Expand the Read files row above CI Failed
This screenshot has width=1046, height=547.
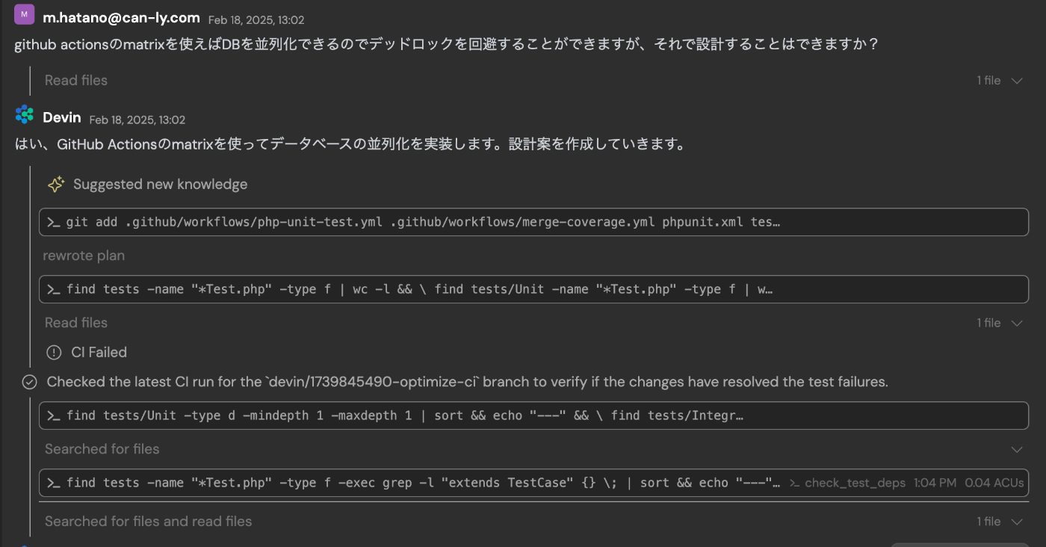point(1016,323)
